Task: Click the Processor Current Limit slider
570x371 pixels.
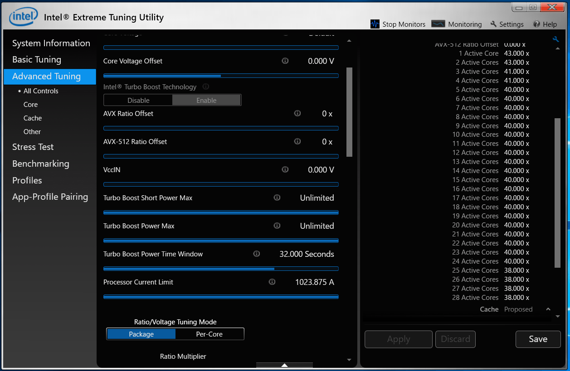Action: (x=221, y=297)
